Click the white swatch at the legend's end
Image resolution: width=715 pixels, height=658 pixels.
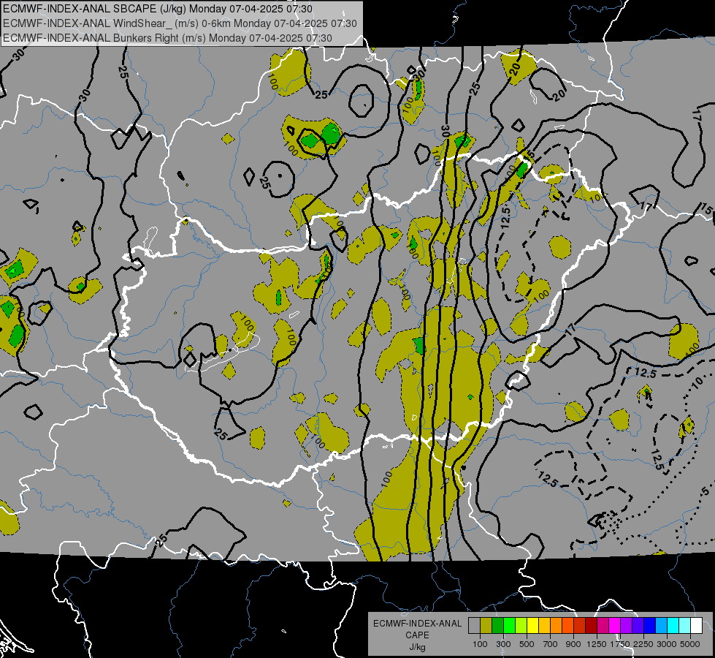[x=697, y=625]
